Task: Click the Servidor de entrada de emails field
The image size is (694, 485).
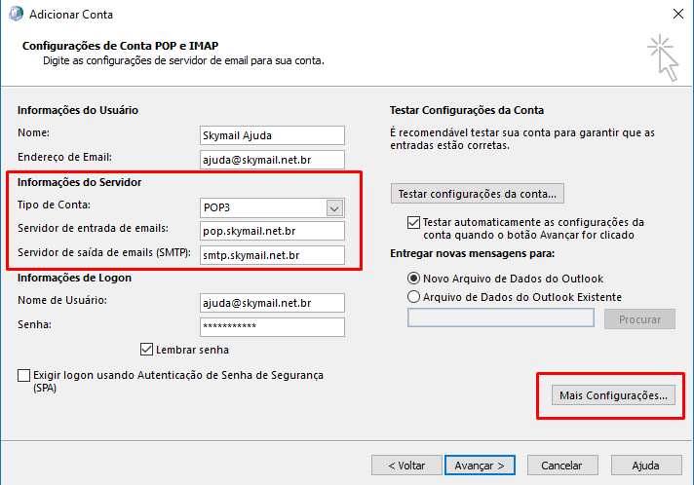Action: (x=272, y=231)
